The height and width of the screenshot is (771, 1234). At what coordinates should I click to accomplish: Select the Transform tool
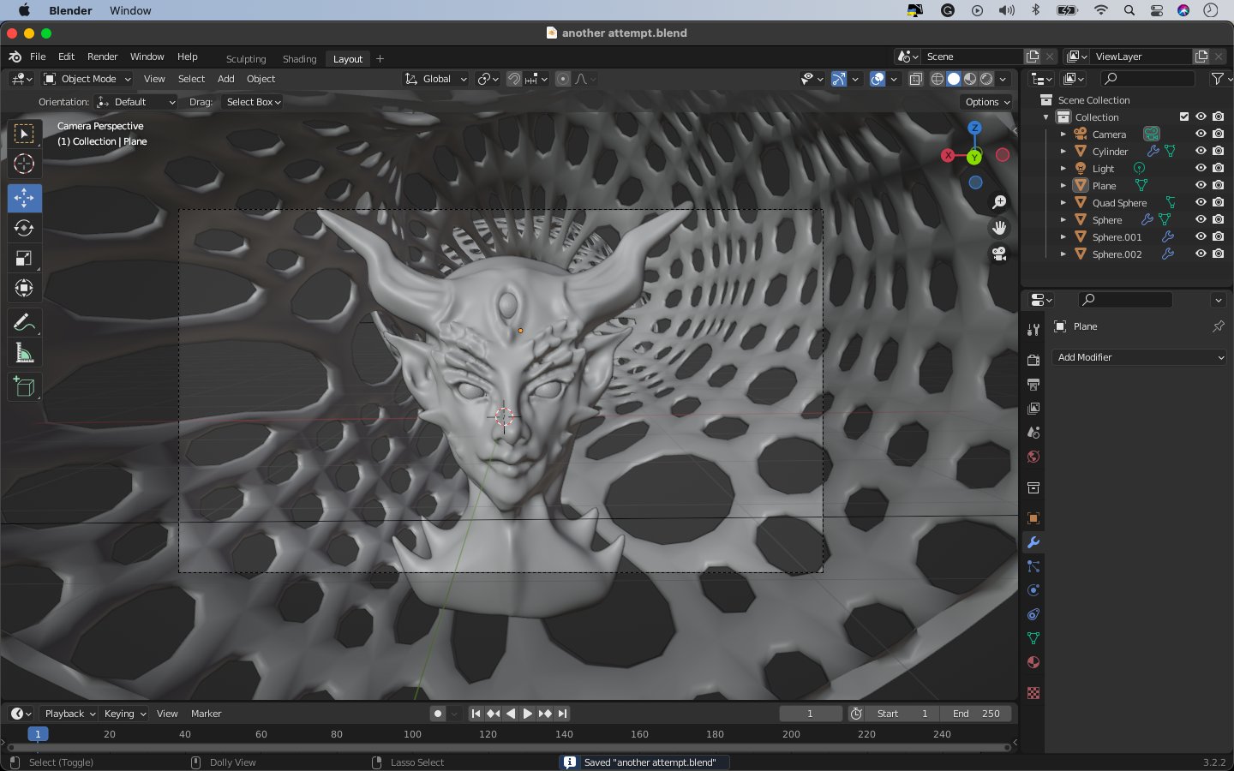(24, 288)
